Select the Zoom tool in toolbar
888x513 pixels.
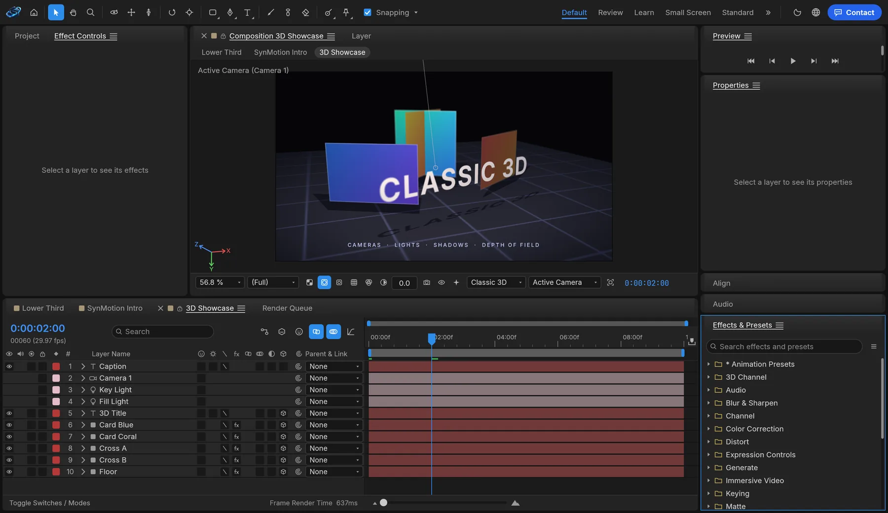coord(90,12)
